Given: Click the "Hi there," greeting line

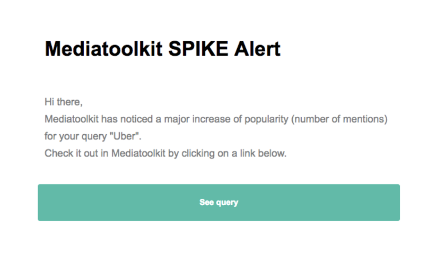Looking at the screenshot, I should pyautogui.click(x=63, y=102).
